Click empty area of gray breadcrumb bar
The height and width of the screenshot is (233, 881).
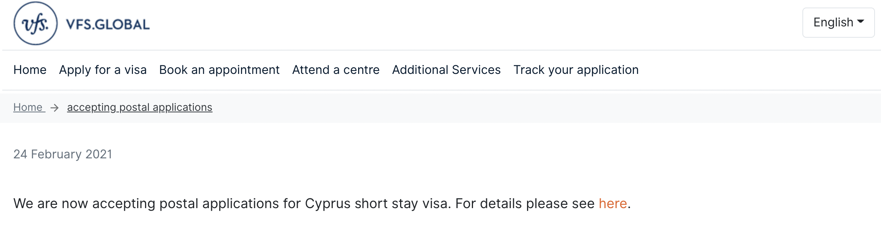click(x=529, y=108)
